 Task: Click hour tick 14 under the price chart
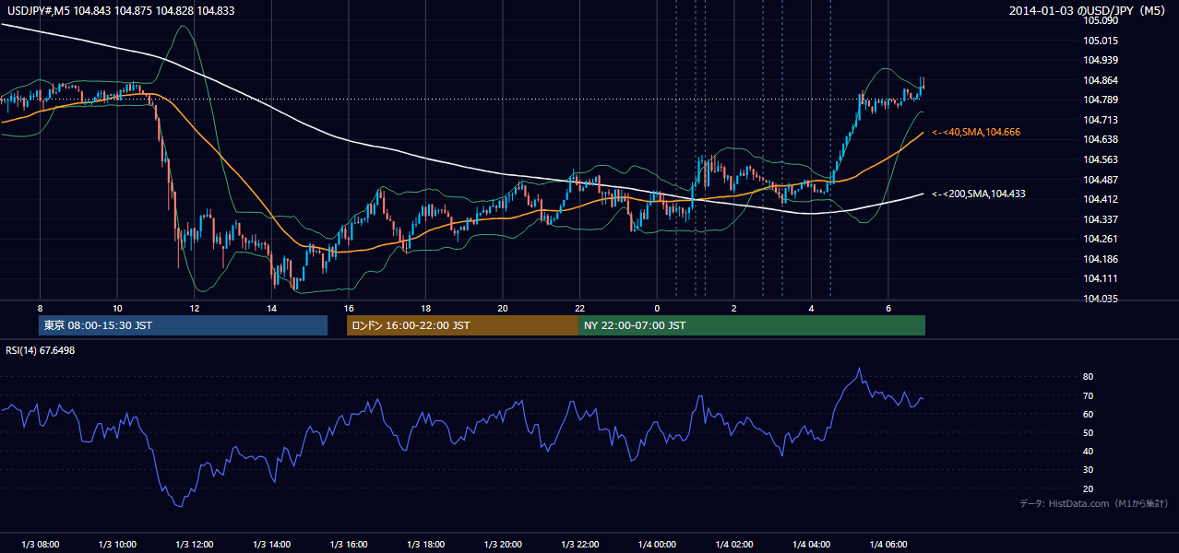(x=271, y=307)
